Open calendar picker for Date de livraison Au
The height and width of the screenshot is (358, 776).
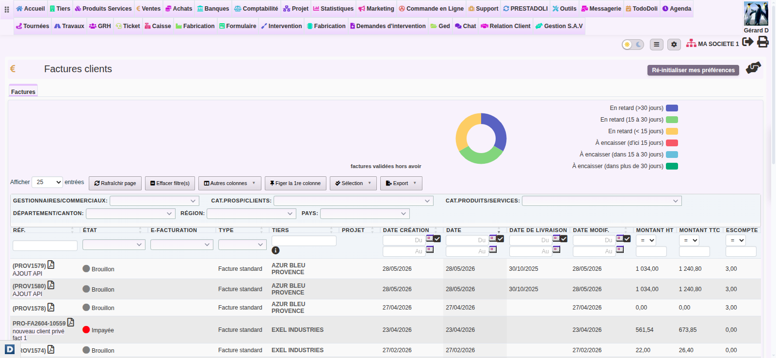click(x=556, y=249)
